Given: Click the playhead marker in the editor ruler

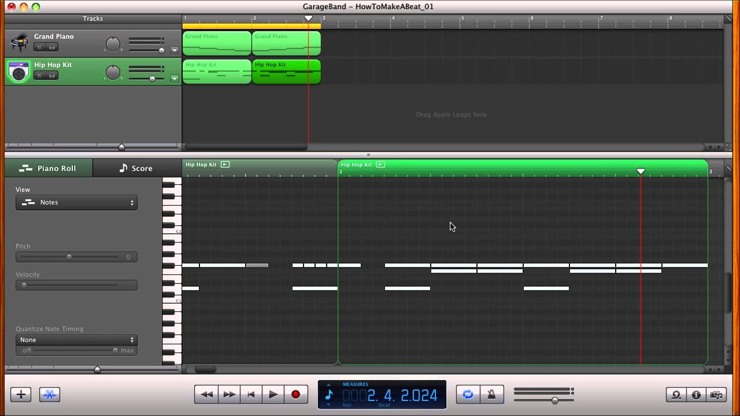Looking at the screenshot, I should tap(641, 172).
